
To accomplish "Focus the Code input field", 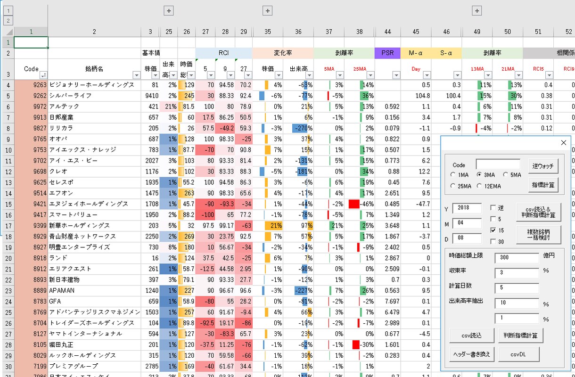I will coord(498,164).
